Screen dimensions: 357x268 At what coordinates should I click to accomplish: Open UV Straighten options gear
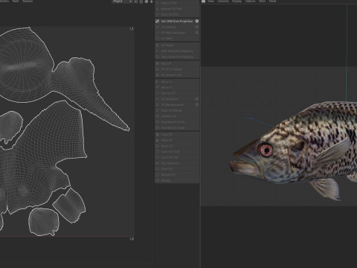click(197, 99)
